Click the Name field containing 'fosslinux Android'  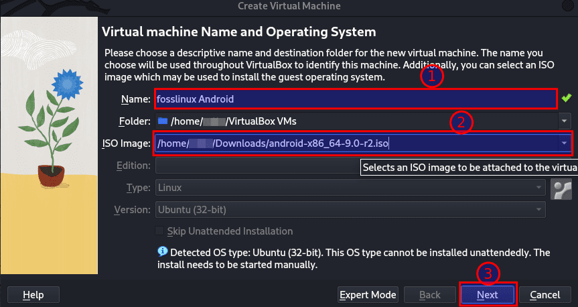pos(356,99)
